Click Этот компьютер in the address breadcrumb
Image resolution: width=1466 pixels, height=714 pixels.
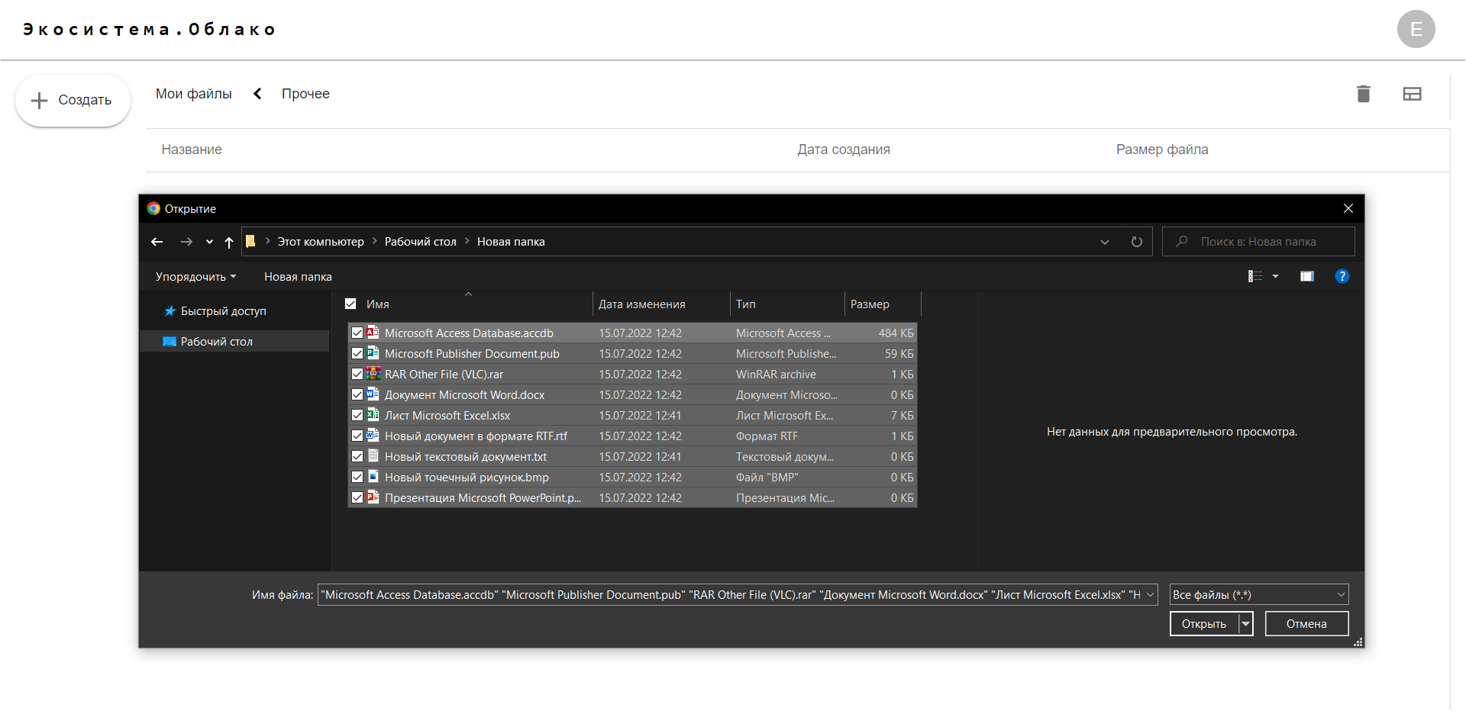[320, 242]
